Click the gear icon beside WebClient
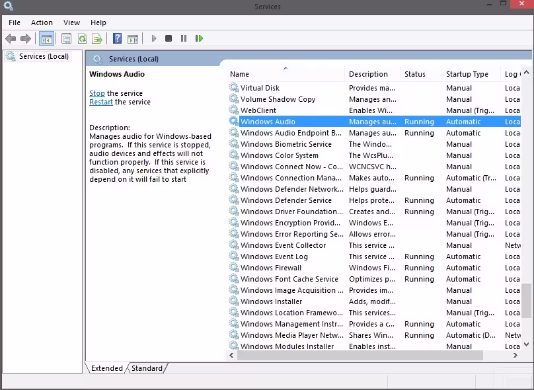534x390 pixels. pos(234,110)
